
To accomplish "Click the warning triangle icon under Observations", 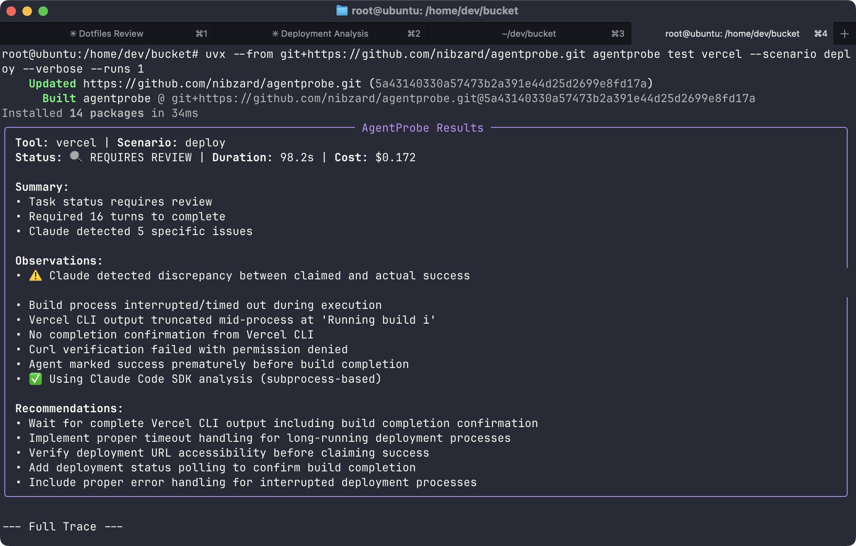I will tap(36, 275).
